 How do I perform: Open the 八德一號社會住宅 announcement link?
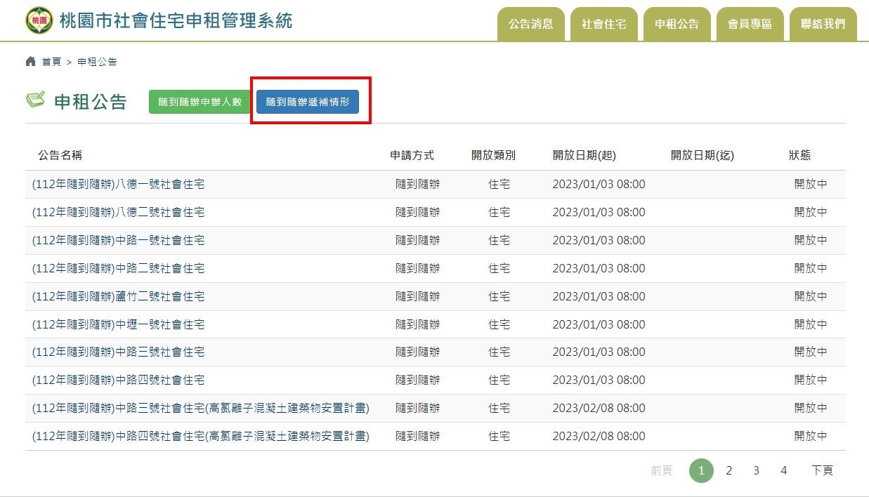coord(119,185)
